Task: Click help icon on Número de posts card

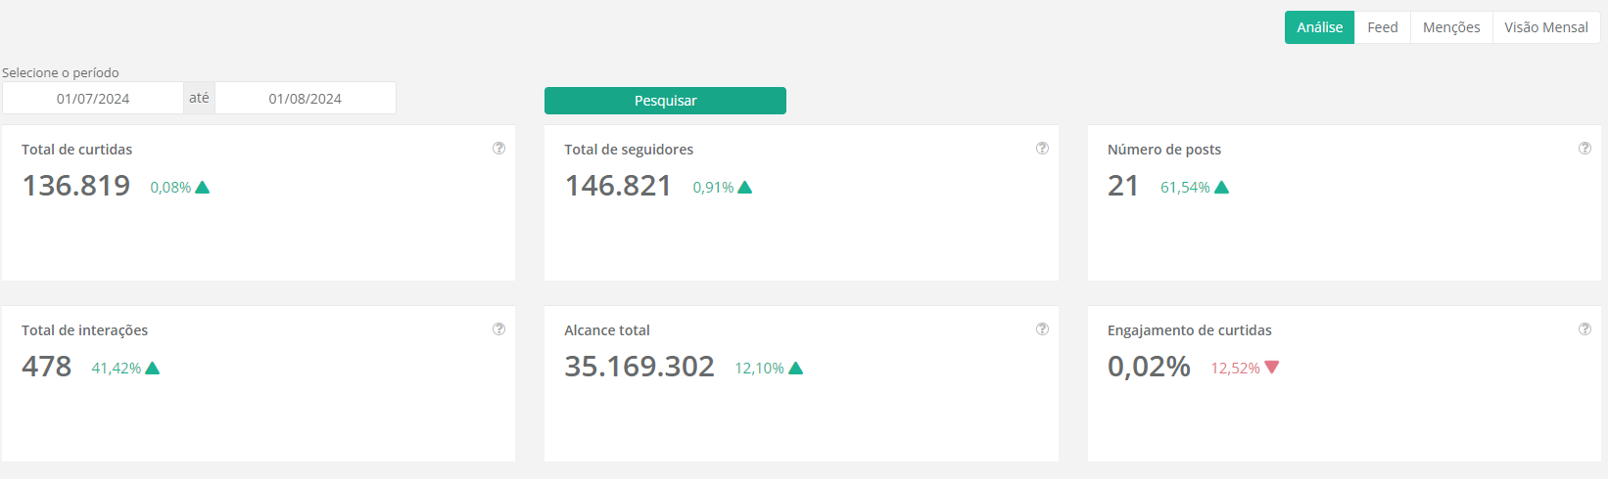Action: 1584,149
